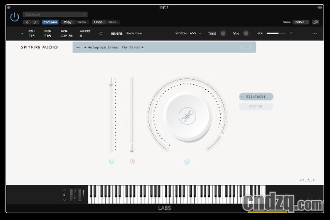330x220 pixels.
Task: Select the Reverb knob assignment
Action: pyautogui.click(x=256, y=107)
